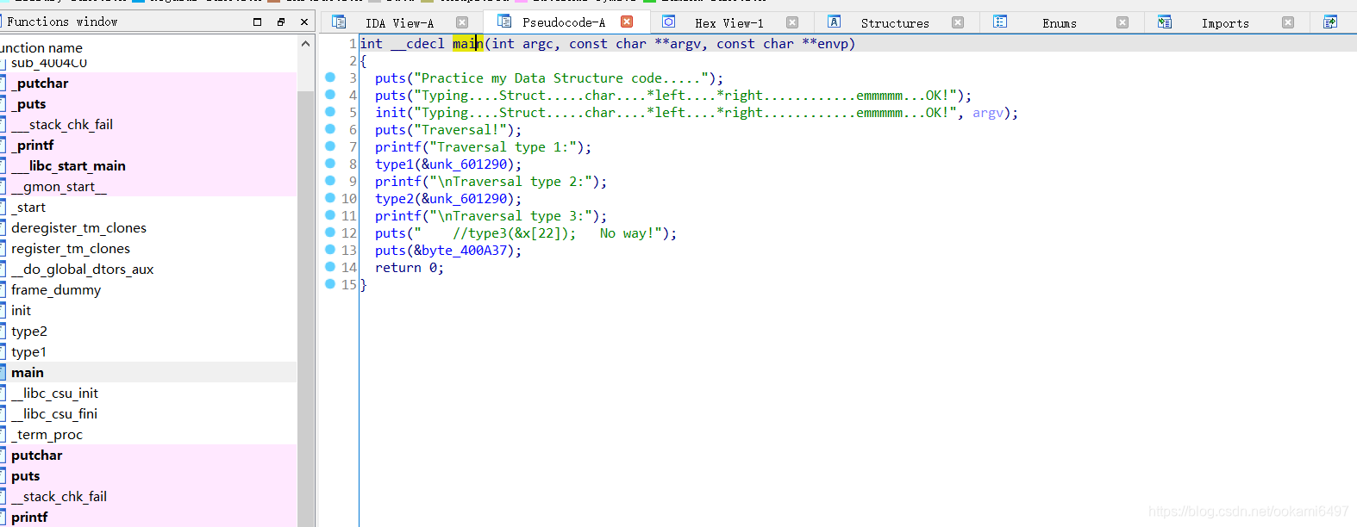Select ___libc_start_main function
This screenshot has width=1357, height=527.
point(148,165)
